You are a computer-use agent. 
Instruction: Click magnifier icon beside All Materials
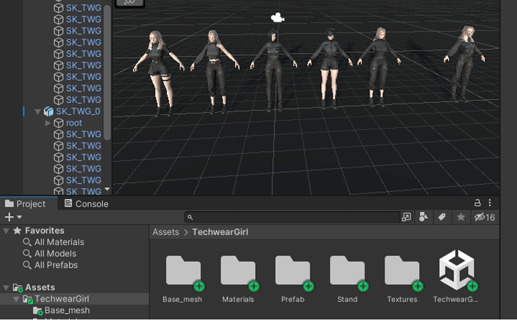click(27, 242)
